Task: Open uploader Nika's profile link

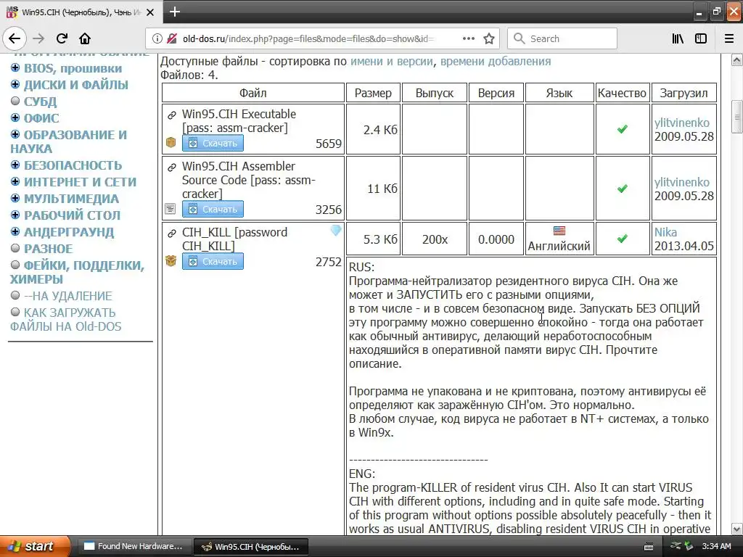Action: pyautogui.click(x=665, y=232)
